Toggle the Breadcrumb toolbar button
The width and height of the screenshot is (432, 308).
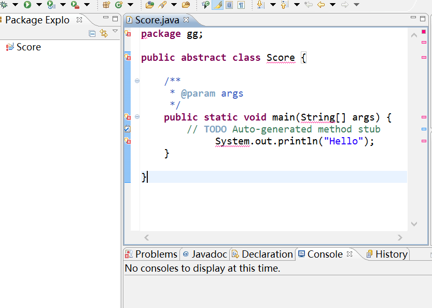[205, 5]
